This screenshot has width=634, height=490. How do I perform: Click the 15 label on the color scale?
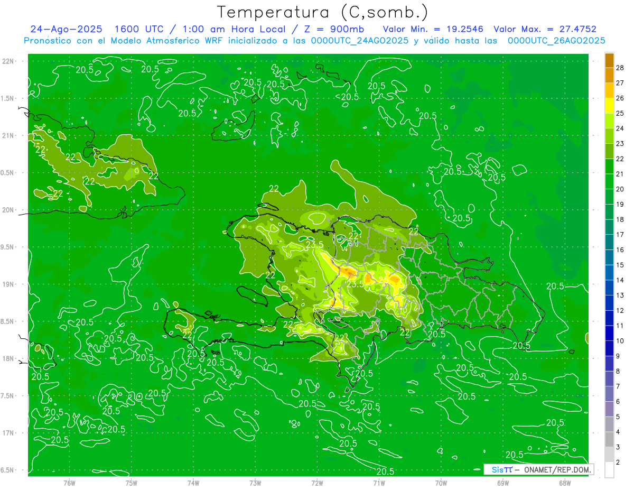click(x=620, y=265)
